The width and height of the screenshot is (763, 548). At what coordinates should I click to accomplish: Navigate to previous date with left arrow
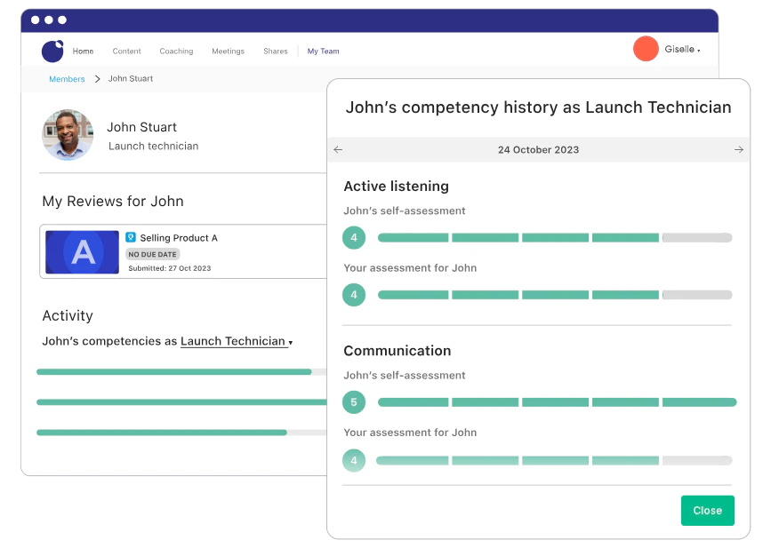click(x=338, y=149)
